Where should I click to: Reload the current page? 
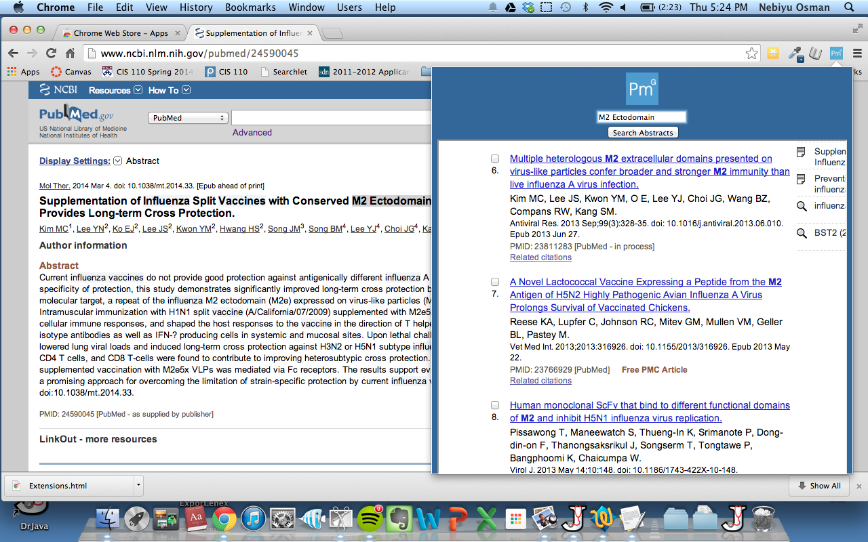[51, 53]
